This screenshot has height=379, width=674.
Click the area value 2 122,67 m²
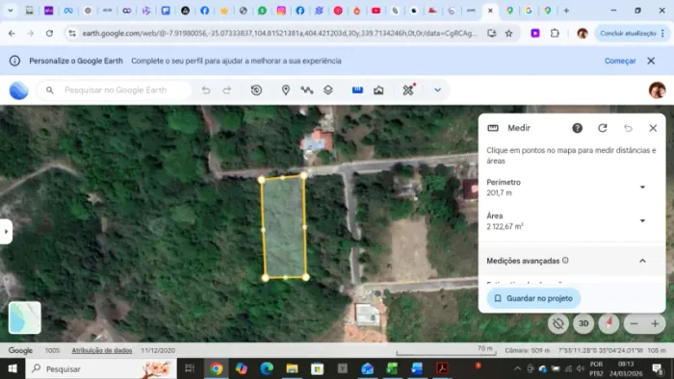pyautogui.click(x=505, y=227)
